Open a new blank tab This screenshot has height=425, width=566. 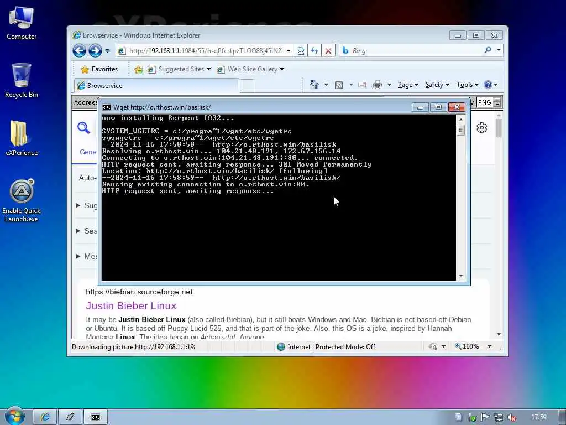(x=247, y=86)
